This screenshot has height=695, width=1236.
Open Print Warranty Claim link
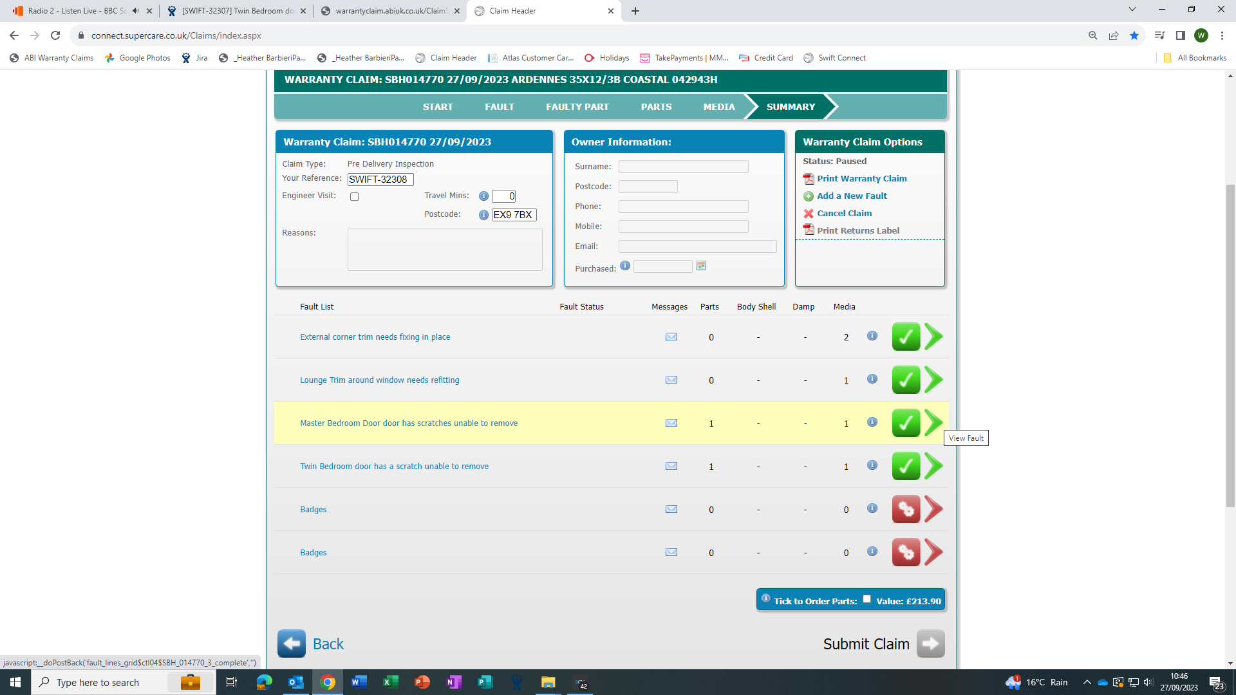pyautogui.click(x=861, y=179)
